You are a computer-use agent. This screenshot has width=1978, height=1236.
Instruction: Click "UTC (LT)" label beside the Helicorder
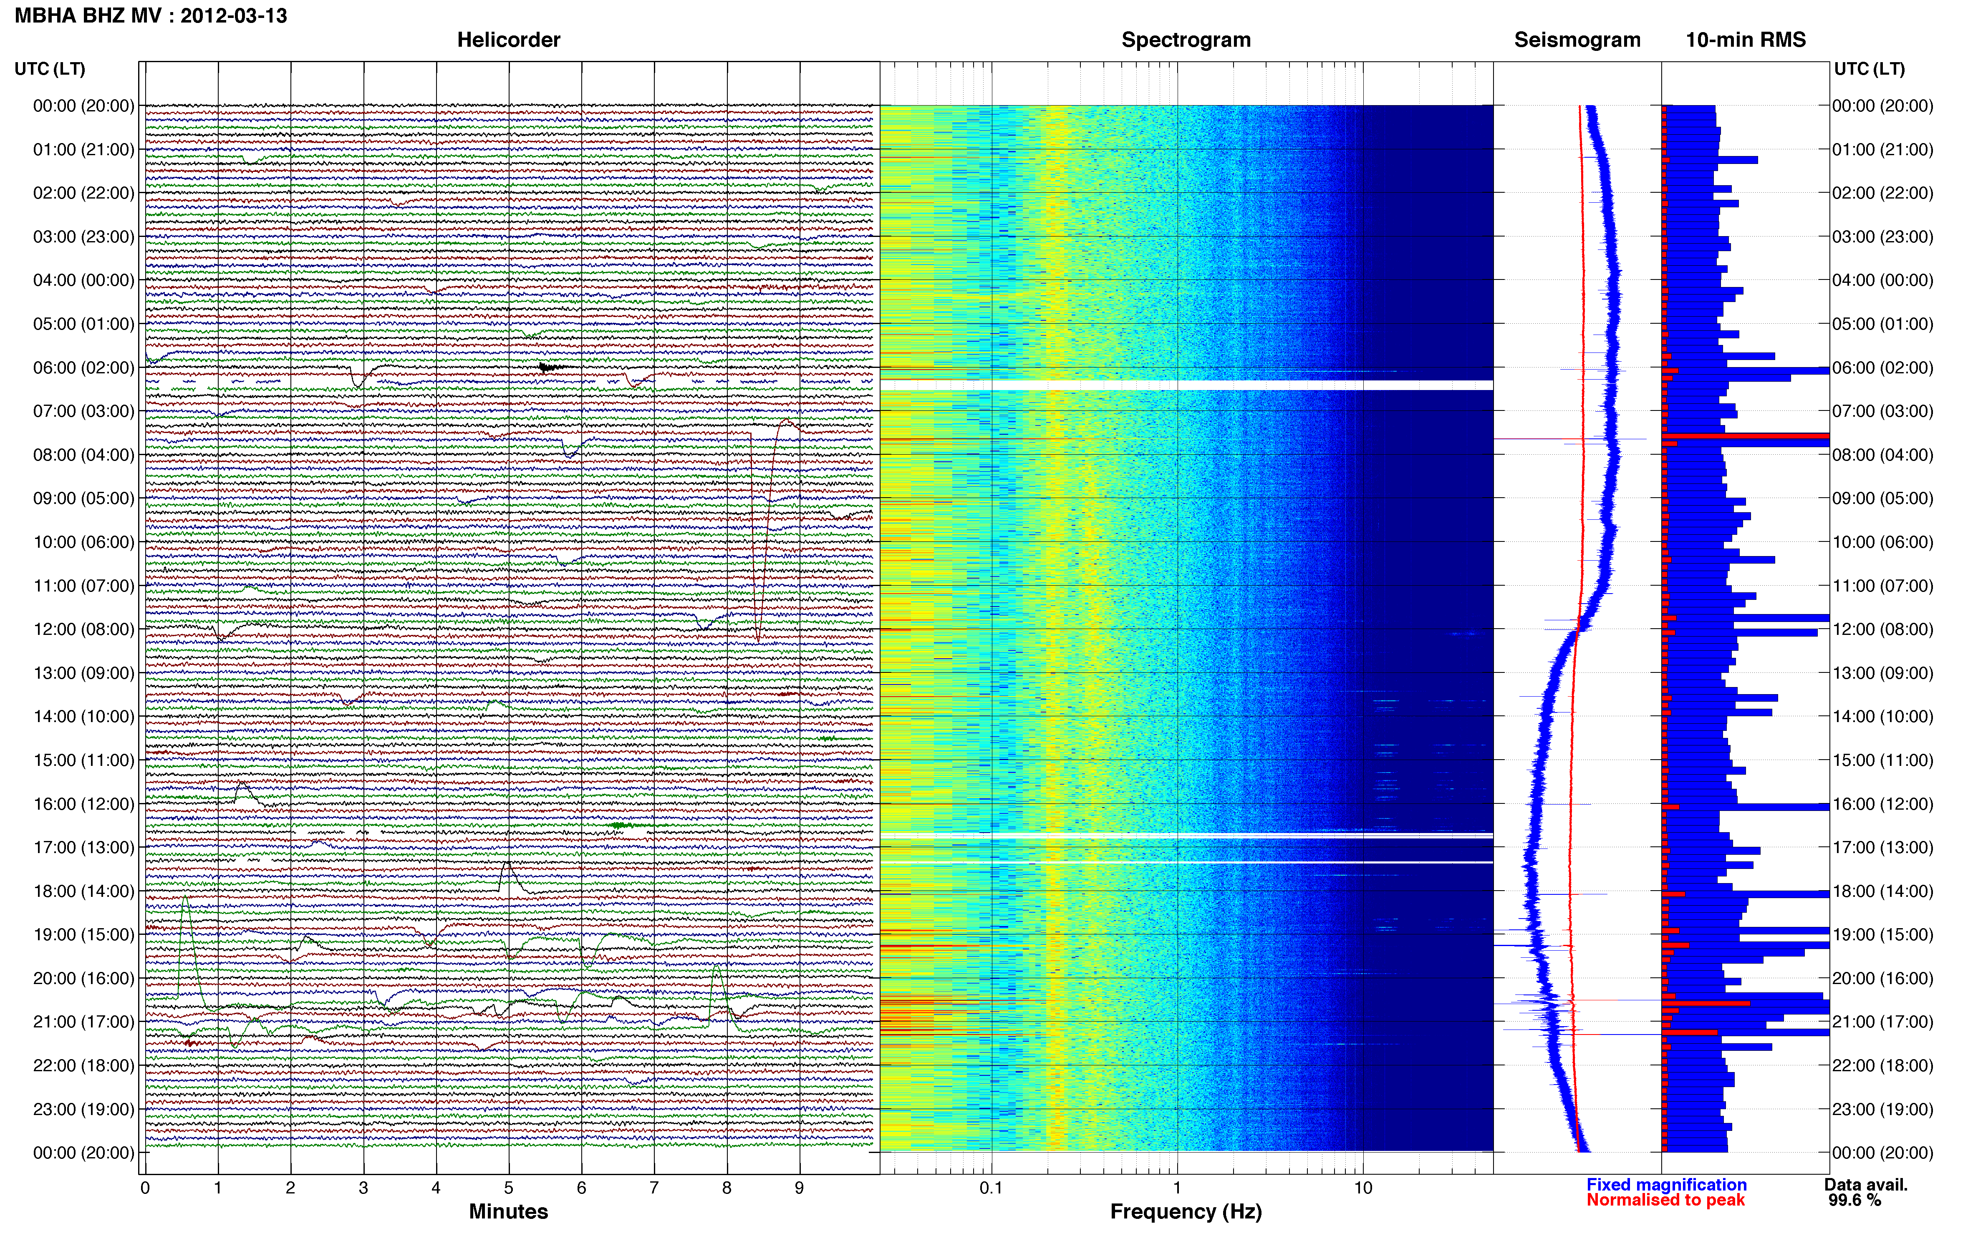50,69
